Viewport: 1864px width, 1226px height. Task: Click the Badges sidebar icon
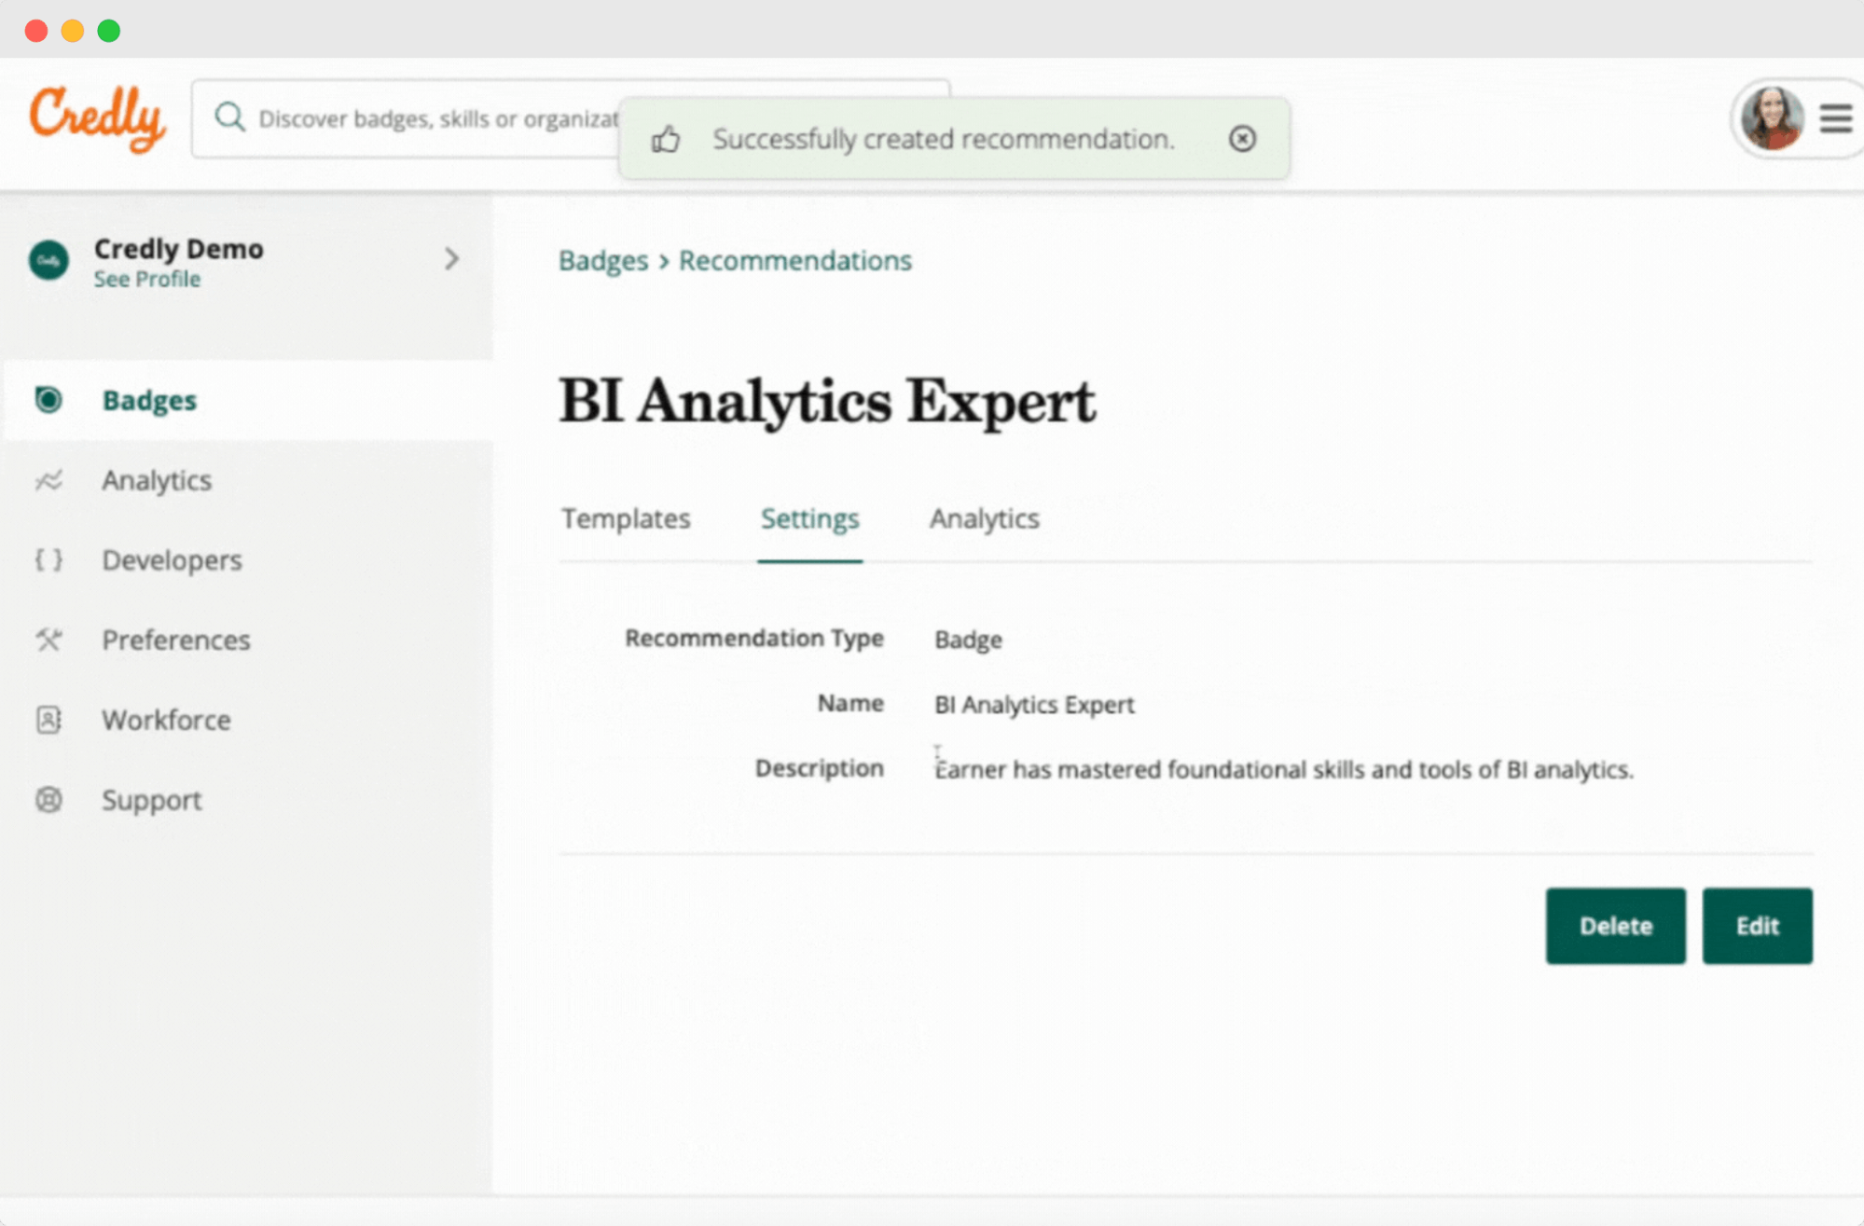point(48,400)
